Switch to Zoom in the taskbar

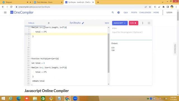point(75,98)
